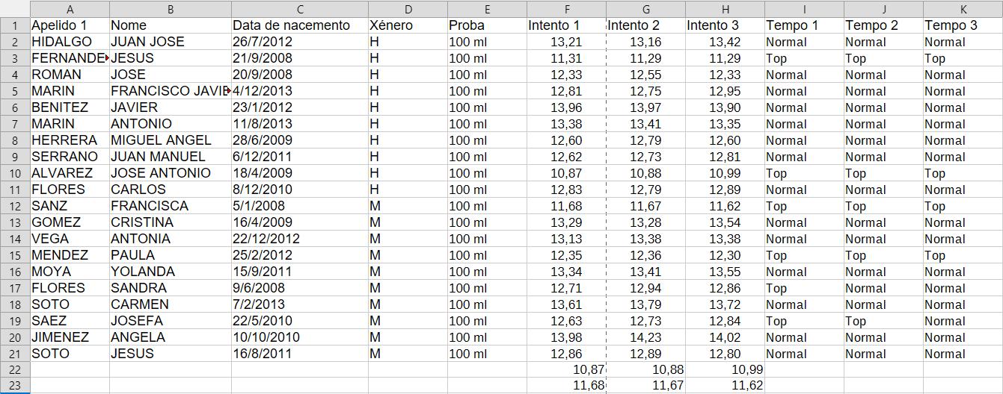Click the 'Tempo 3' header cell

coord(963,25)
